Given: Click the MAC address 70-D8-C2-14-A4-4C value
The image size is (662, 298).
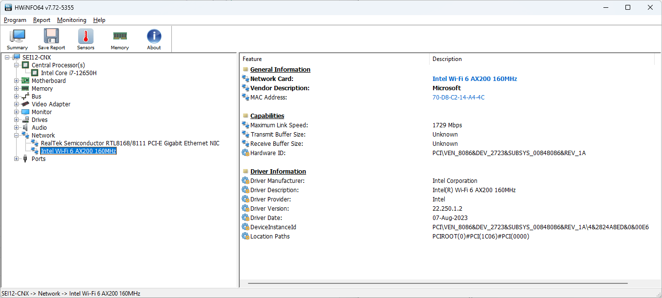Looking at the screenshot, I should click(458, 98).
